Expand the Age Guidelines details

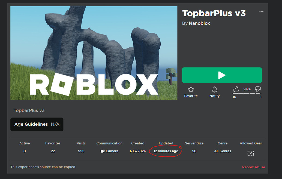pos(37,124)
